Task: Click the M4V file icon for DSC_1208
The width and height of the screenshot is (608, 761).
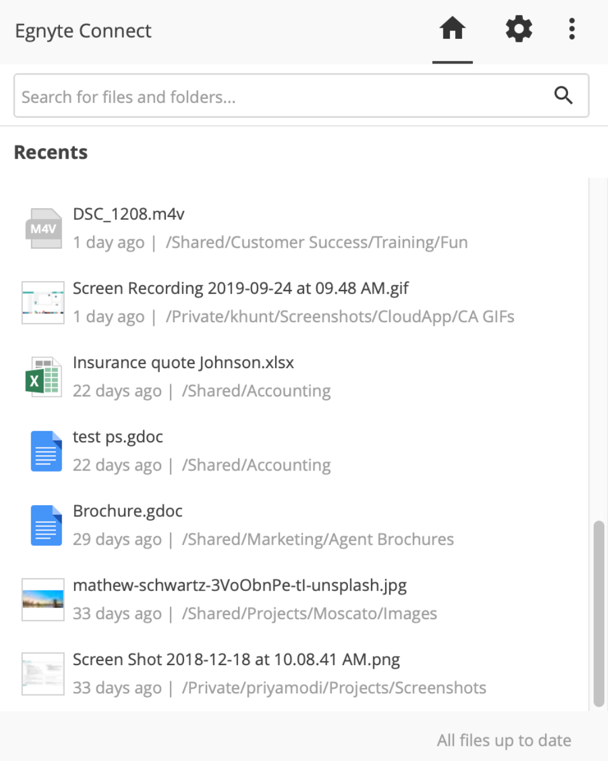Action: (44, 229)
